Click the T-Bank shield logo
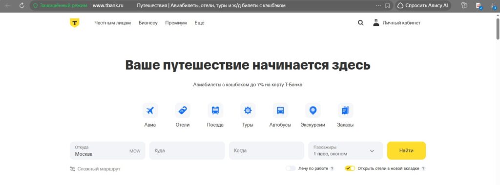The width and height of the screenshot is (500, 185). (x=74, y=23)
